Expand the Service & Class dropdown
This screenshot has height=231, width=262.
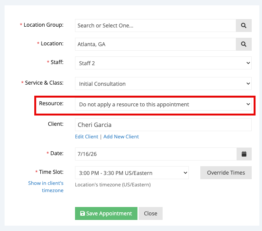163,83
